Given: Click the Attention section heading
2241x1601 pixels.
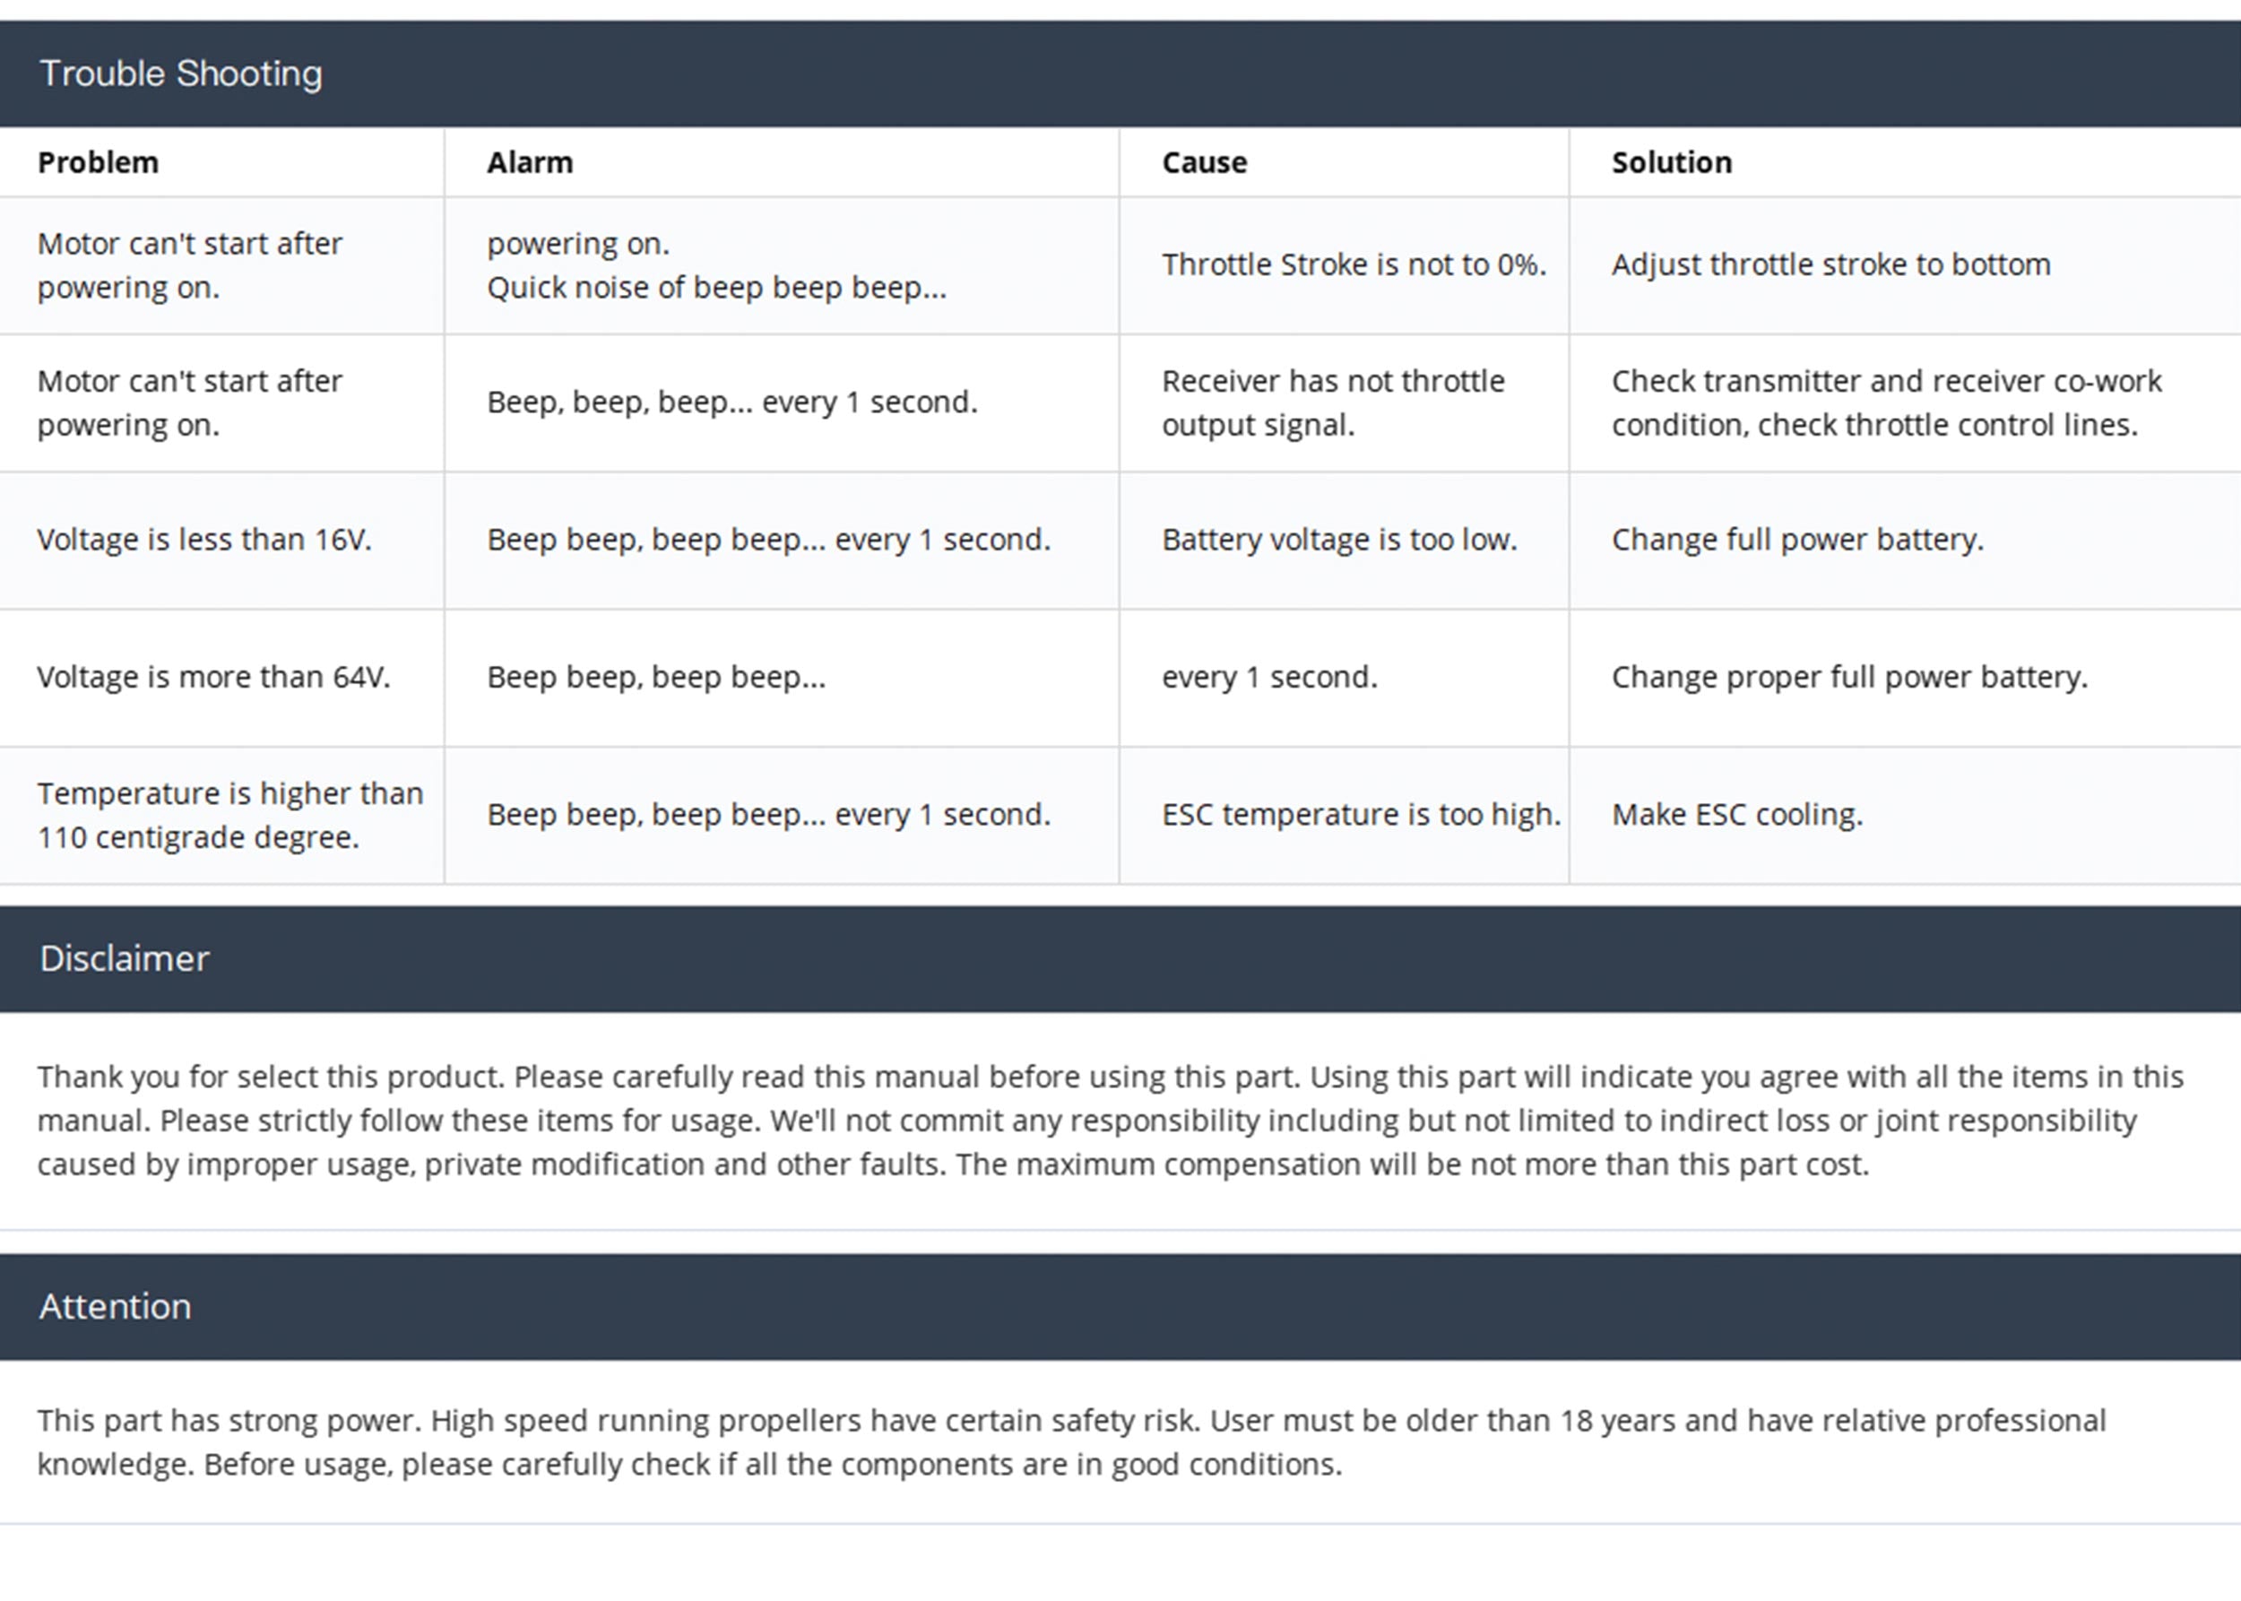Looking at the screenshot, I should pos(116,1307).
